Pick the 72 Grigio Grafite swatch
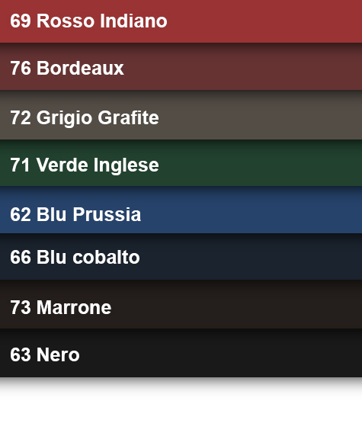The width and height of the screenshot is (362, 436). (181, 115)
